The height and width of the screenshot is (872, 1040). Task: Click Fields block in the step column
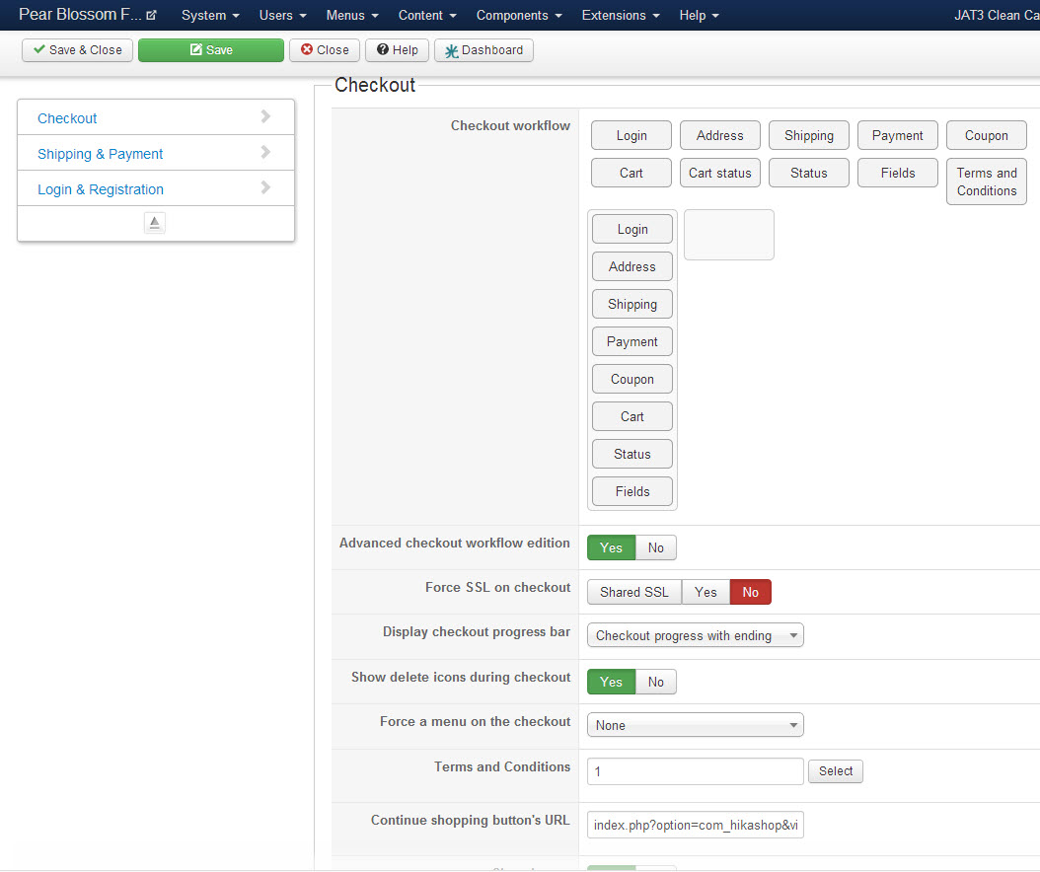coord(632,491)
